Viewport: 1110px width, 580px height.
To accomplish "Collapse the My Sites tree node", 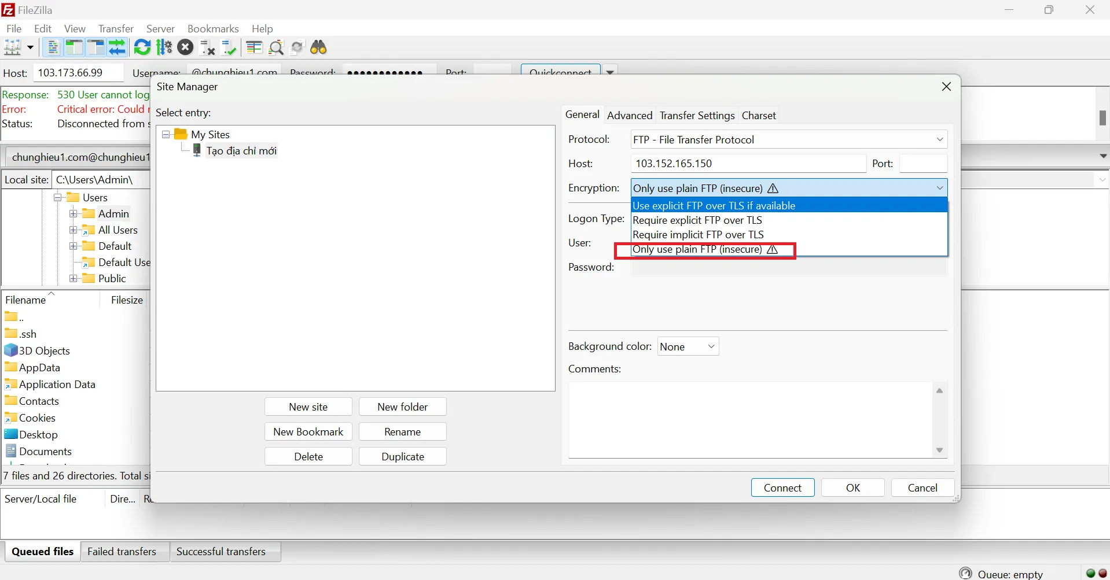I will 166,134.
